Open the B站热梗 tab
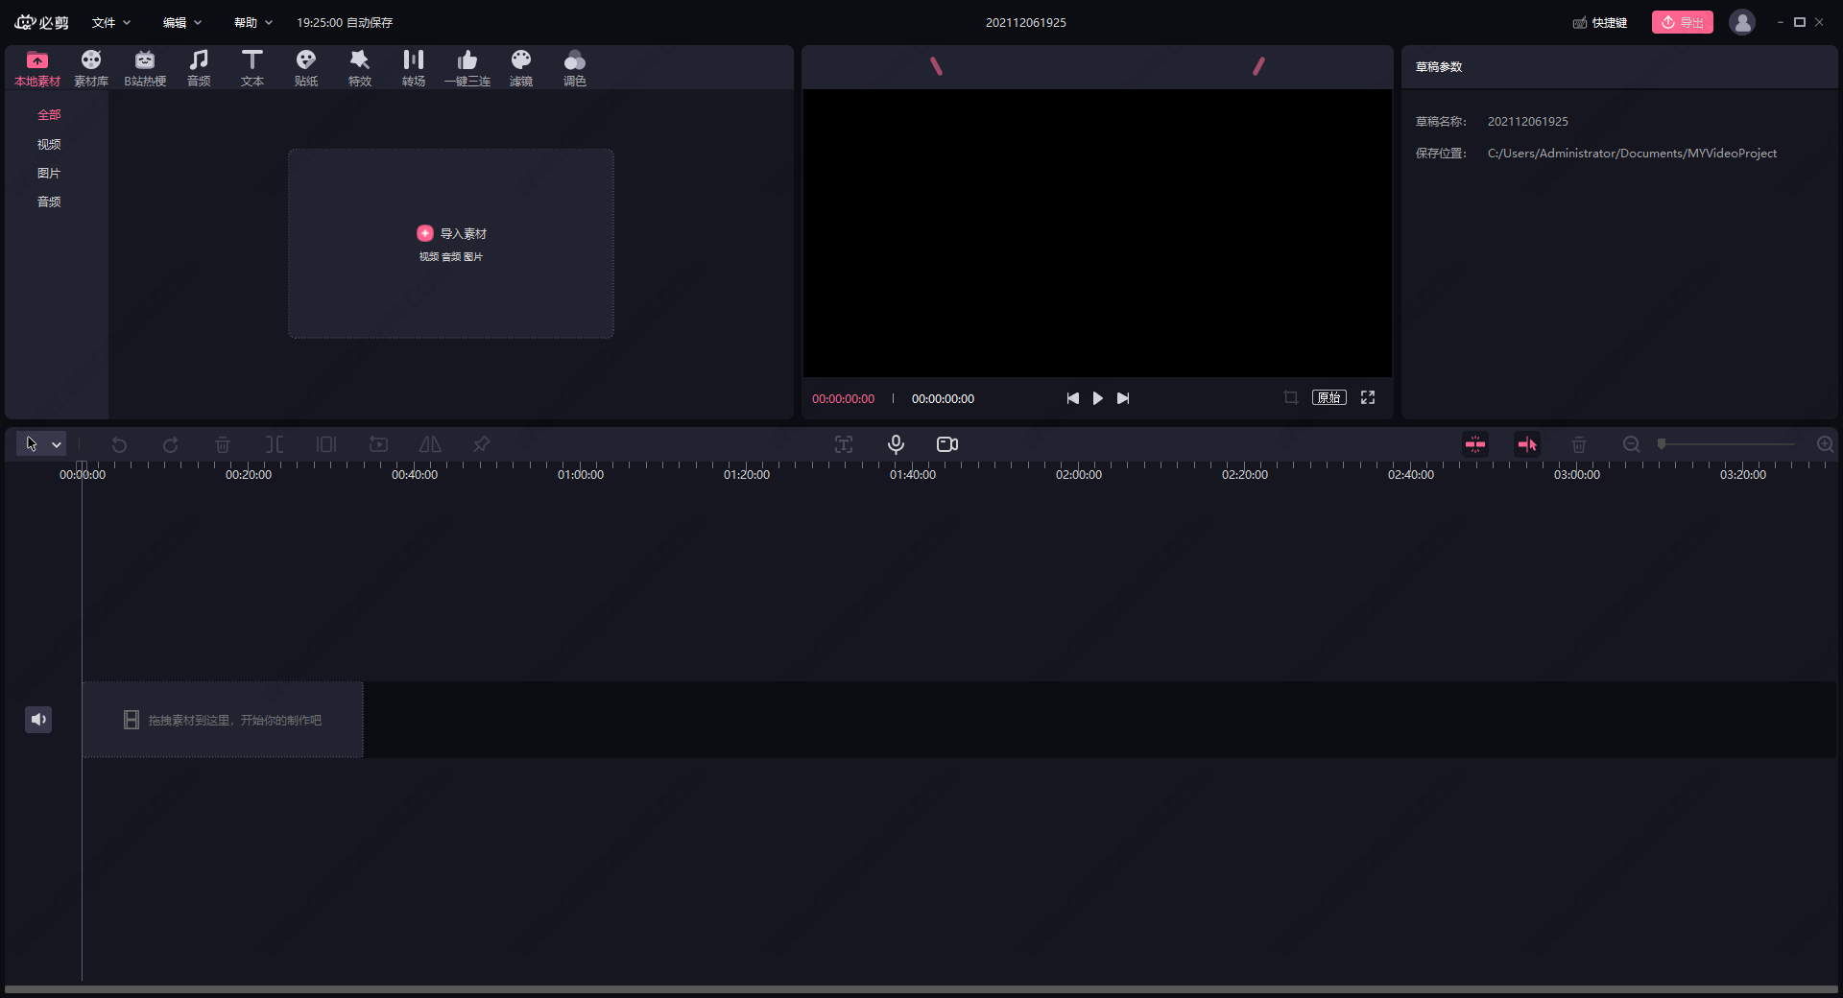1843x998 pixels. [145, 68]
